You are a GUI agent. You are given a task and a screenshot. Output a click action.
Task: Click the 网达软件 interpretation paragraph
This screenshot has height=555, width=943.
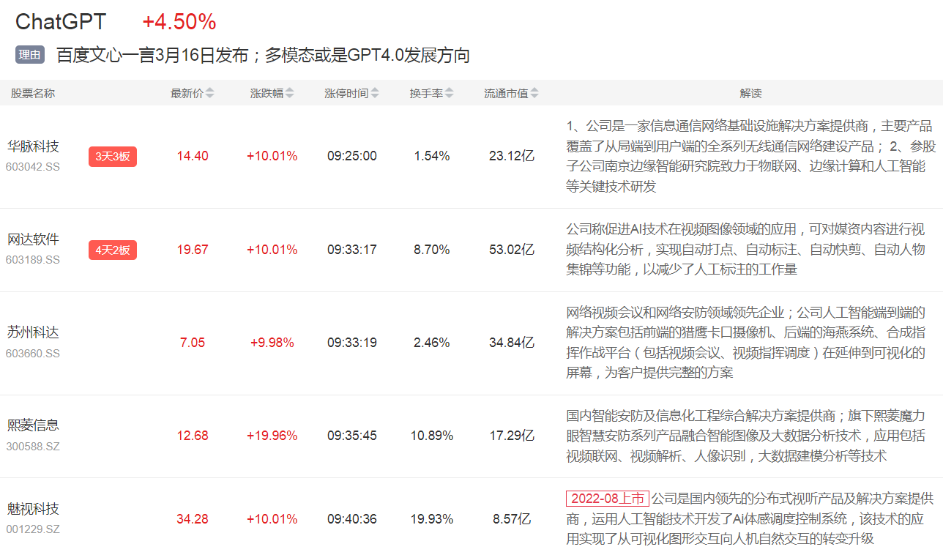(x=746, y=250)
